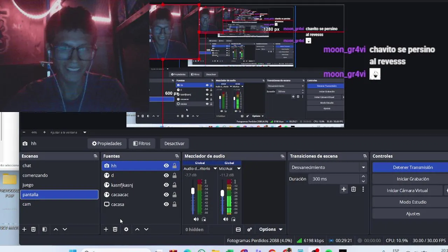Enable Modo Estudio
The height and width of the screenshot is (252, 448).
[410, 202]
